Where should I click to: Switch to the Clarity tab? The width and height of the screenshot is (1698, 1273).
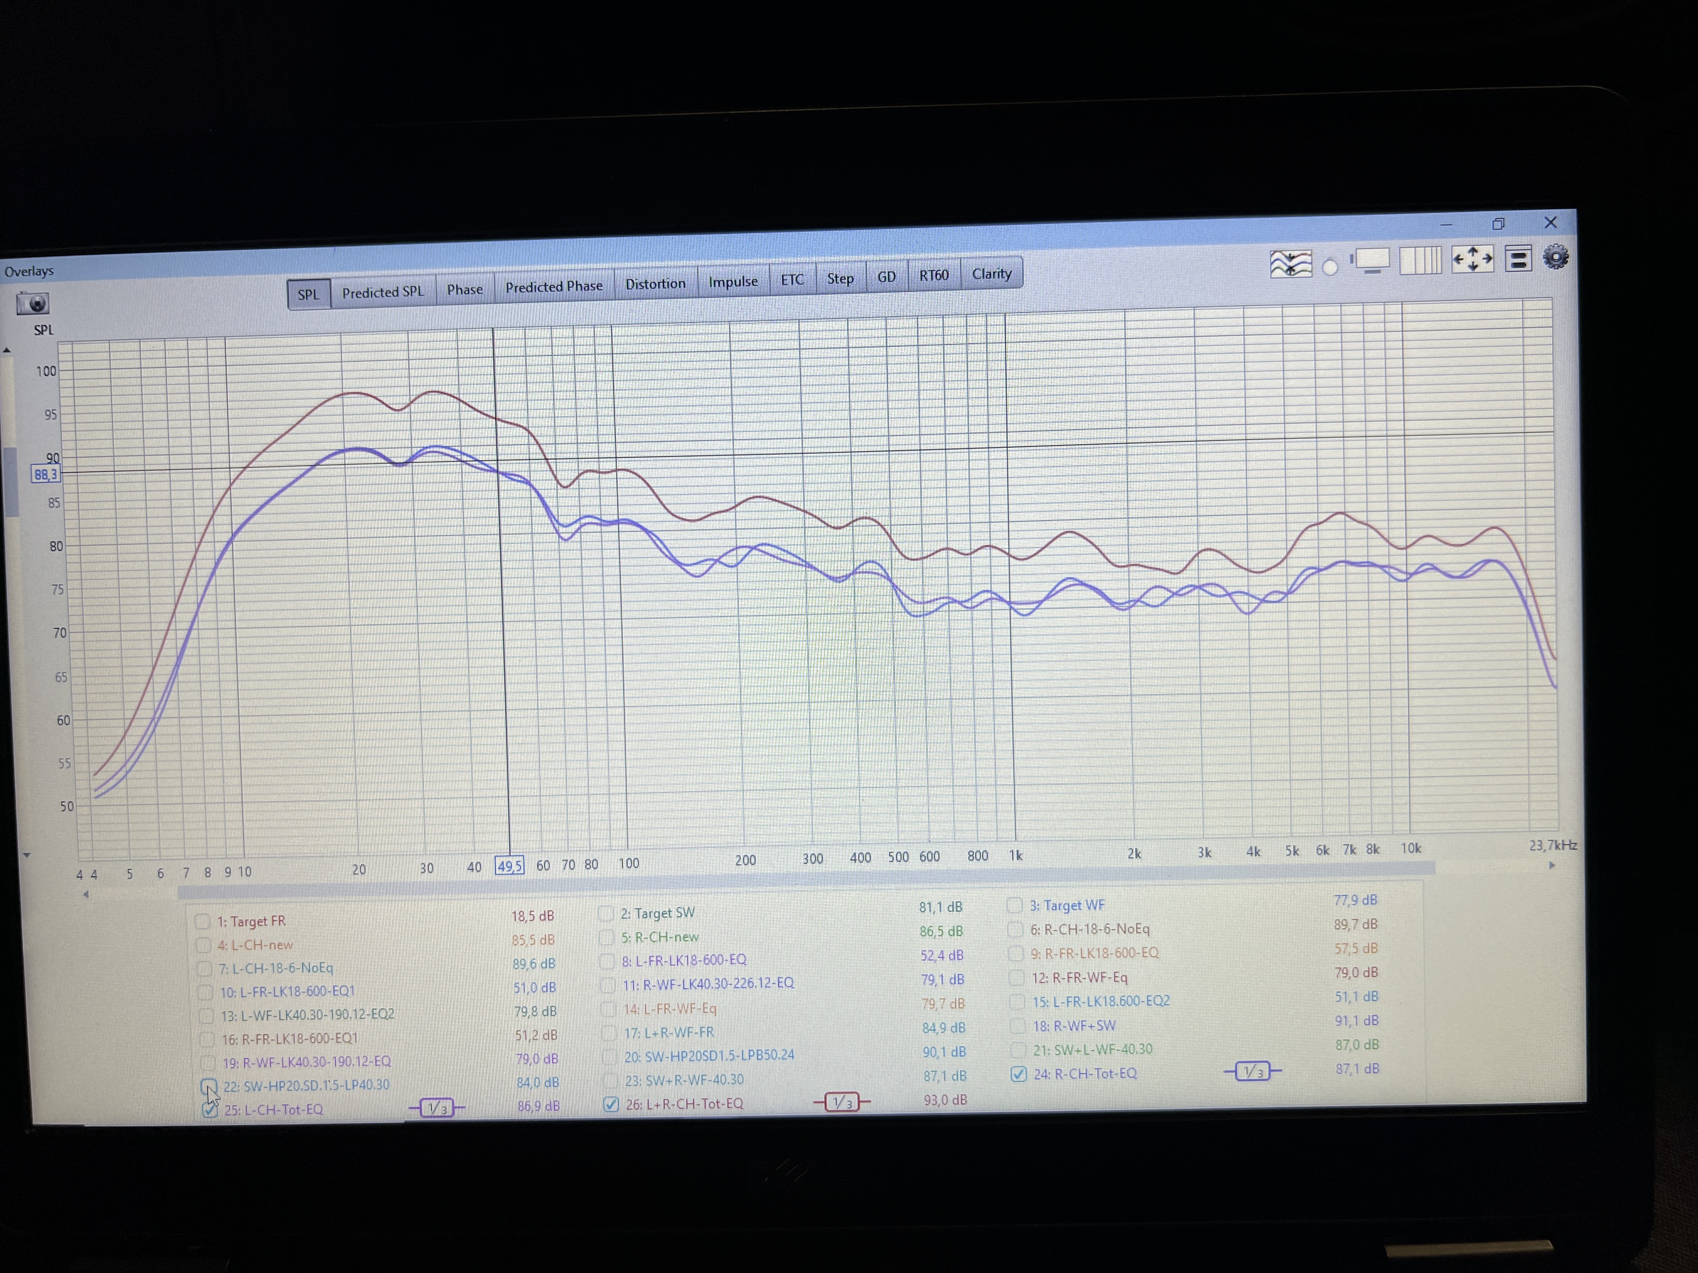991,273
